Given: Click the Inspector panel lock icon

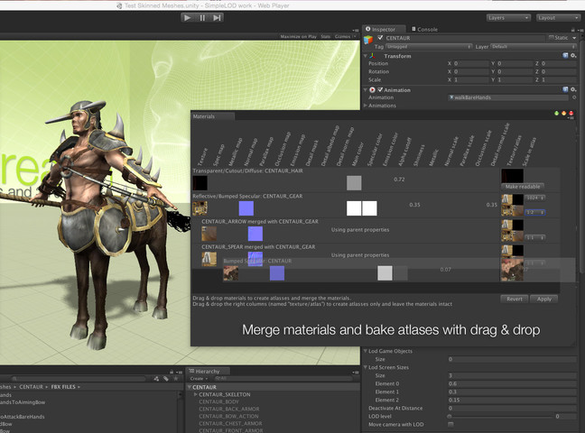Looking at the screenshot, I should (x=572, y=30).
